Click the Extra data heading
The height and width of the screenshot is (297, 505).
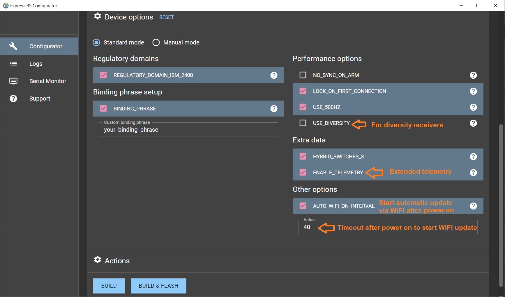(x=309, y=140)
